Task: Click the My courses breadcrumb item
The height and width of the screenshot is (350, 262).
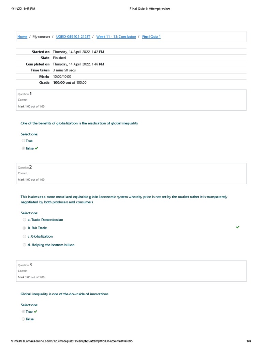Action: pyautogui.click(x=41, y=37)
